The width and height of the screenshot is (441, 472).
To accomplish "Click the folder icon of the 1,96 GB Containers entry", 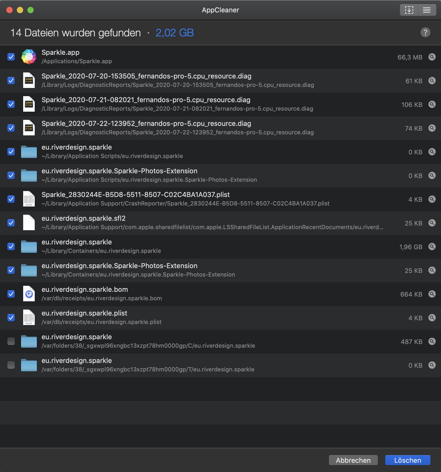I will pyautogui.click(x=29, y=247).
